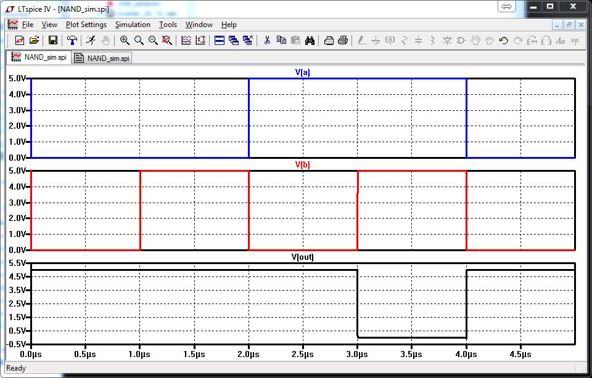Click the double-arrow button in title bar
This screenshot has width=592, height=378.
point(506,6)
